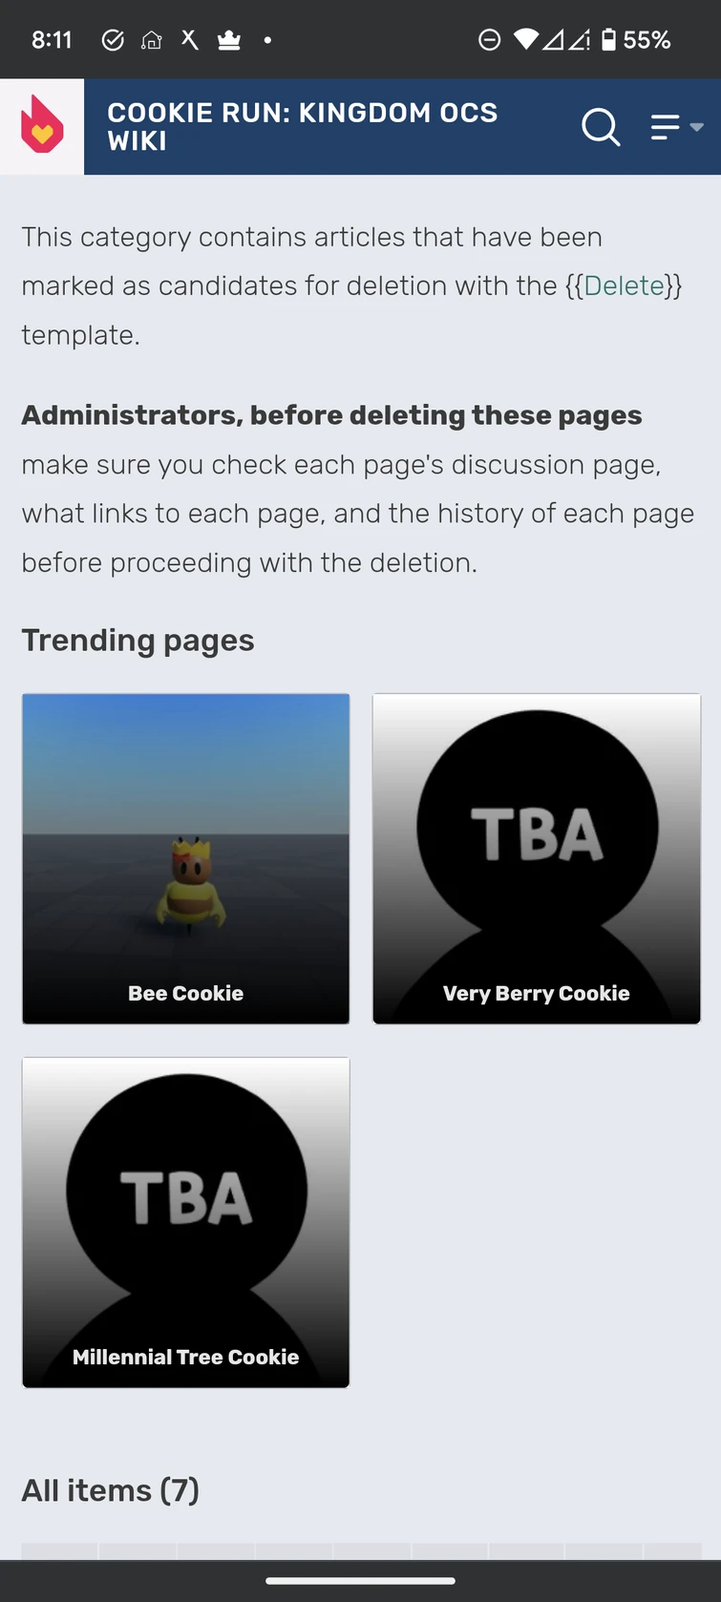Open the Bee Cookie trending page
This screenshot has width=721, height=1602.
(186, 858)
